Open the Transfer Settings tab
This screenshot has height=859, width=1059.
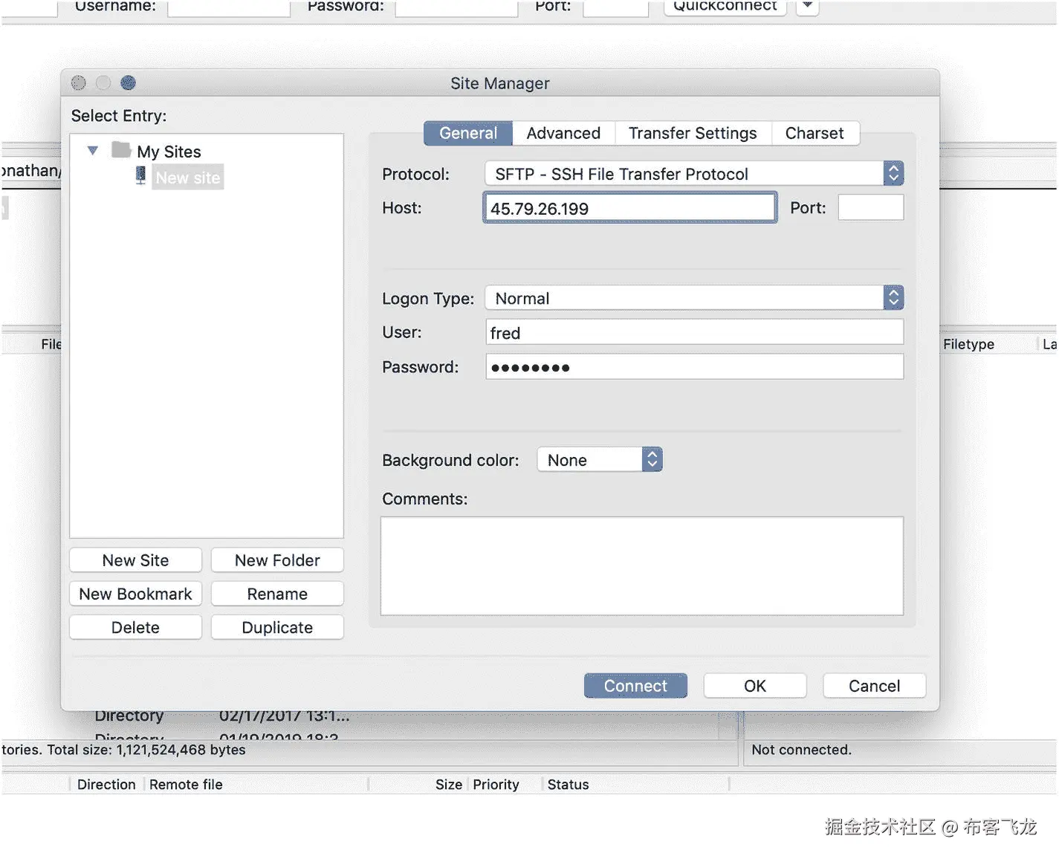[693, 133]
